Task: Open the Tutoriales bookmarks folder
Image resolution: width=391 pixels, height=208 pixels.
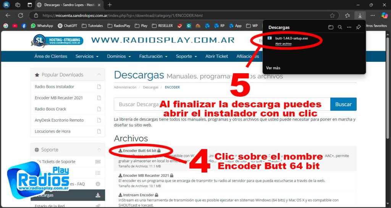Action: (x=92, y=26)
